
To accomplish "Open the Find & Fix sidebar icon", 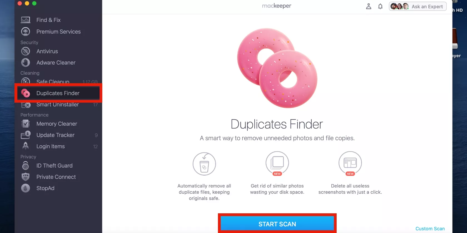I will coord(26,20).
